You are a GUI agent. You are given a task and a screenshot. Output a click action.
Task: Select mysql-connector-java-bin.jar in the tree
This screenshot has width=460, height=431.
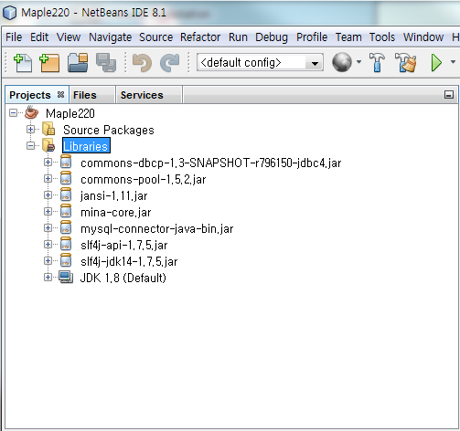pos(156,228)
